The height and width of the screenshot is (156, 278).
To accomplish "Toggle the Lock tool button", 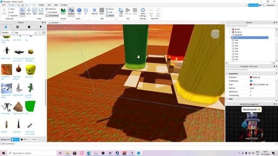I will (109, 12).
